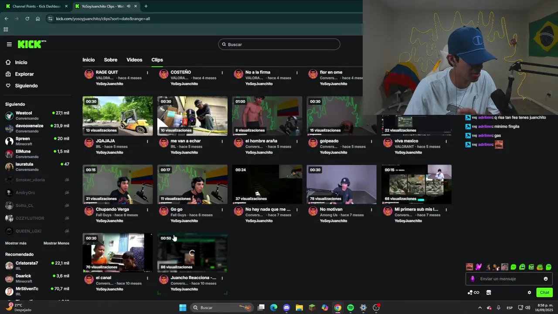
Task: Switch to the Inicio channel tab
Action: (x=88, y=60)
